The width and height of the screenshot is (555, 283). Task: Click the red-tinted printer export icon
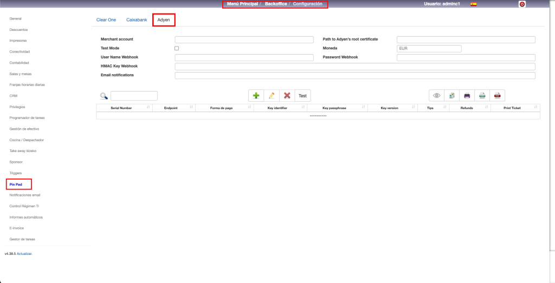tap(497, 96)
